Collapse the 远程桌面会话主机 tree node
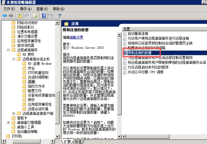This screenshot has height=144, width=207. coord(14,59)
